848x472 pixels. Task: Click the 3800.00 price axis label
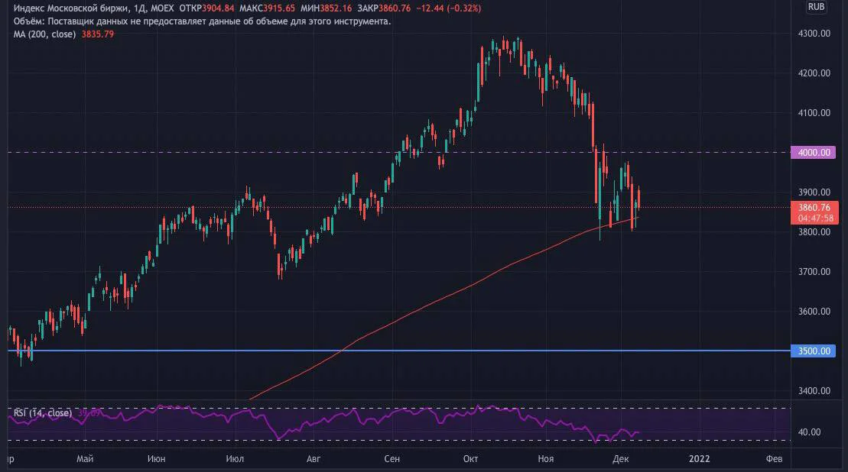point(814,232)
